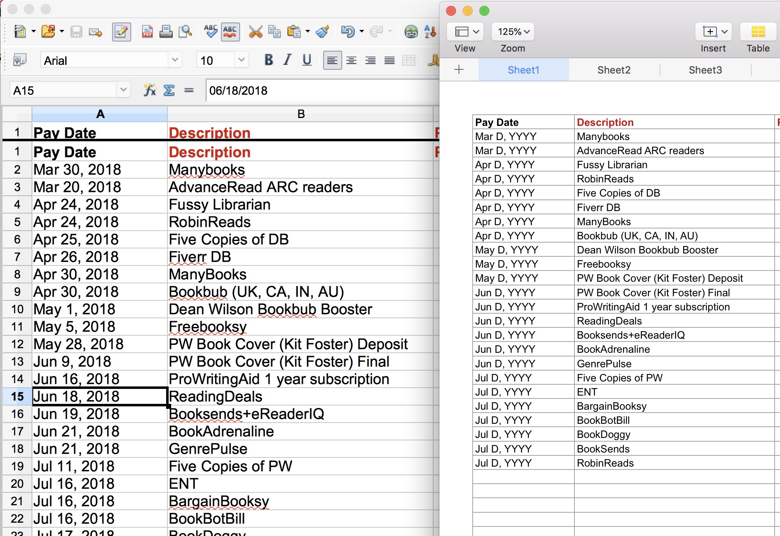Click Pay Date header in Numbers table
The width and height of the screenshot is (780, 536).
pyautogui.click(x=523, y=122)
